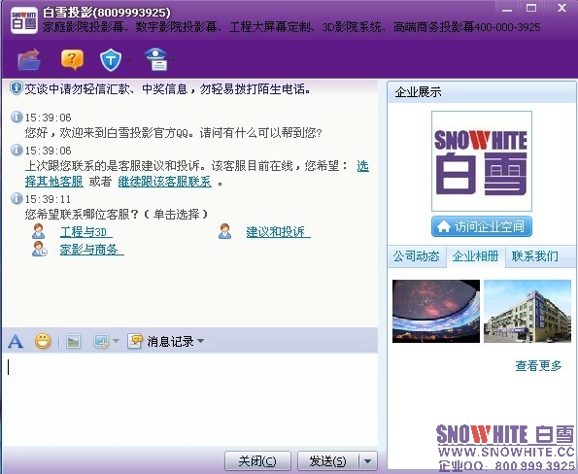
Task: Click the blue security shield icon
Action: click(111, 60)
